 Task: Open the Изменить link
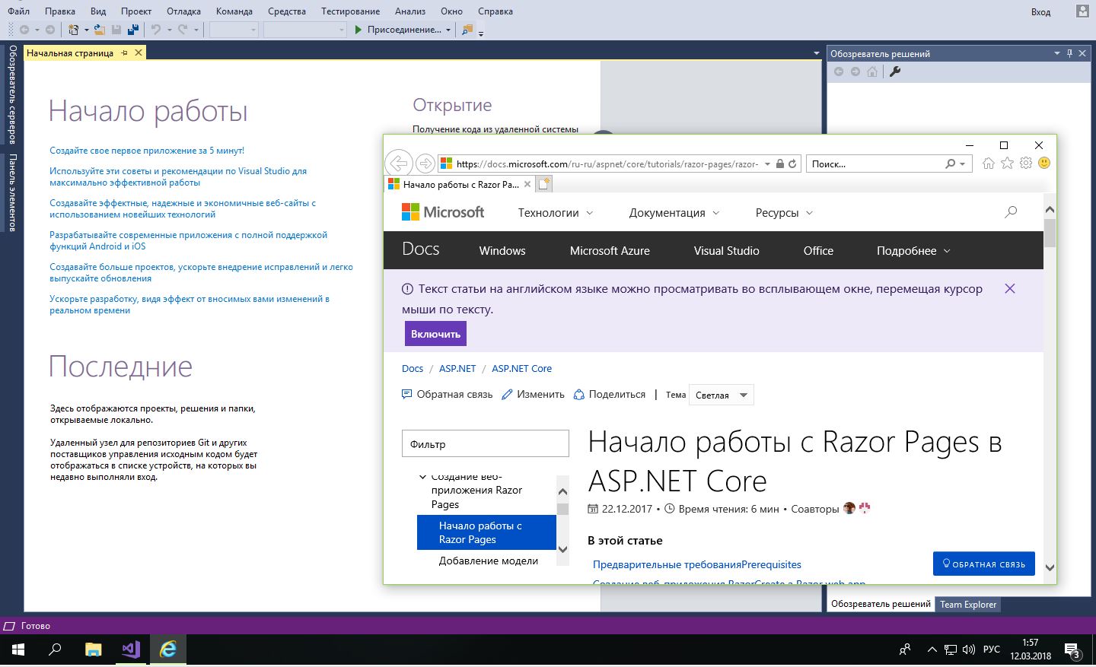pos(533,394)
